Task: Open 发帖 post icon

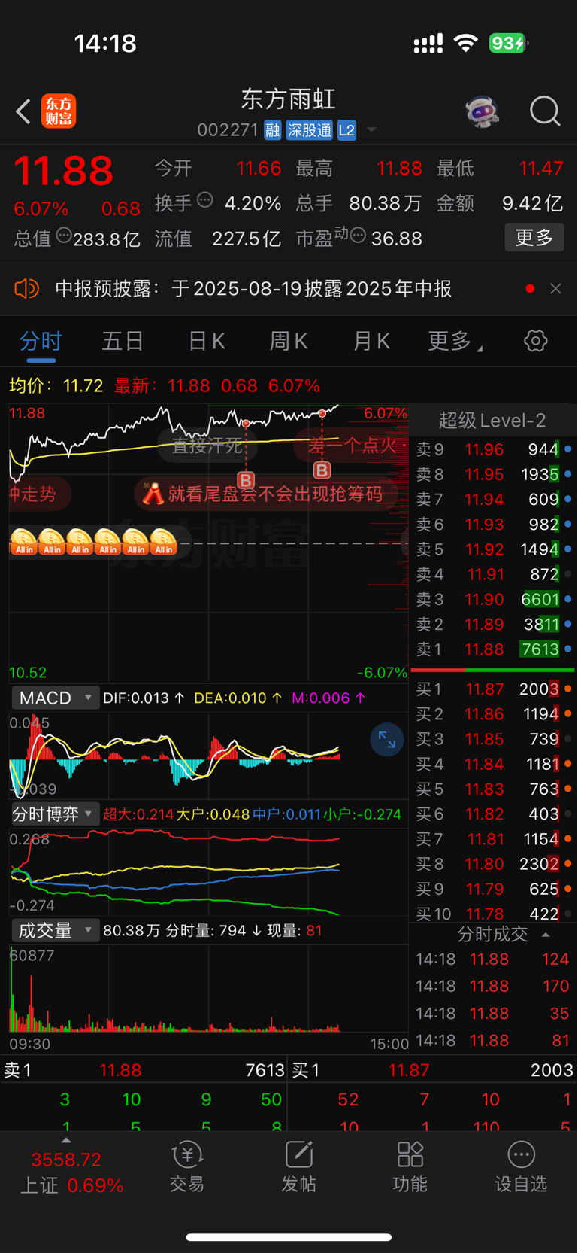Action: click(x=298, y=1166)
